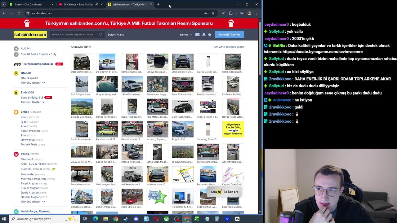The height and width of the screenshot is (223, 397).
Task: Click the Chrome address bar URL
Action: point(42,13)
